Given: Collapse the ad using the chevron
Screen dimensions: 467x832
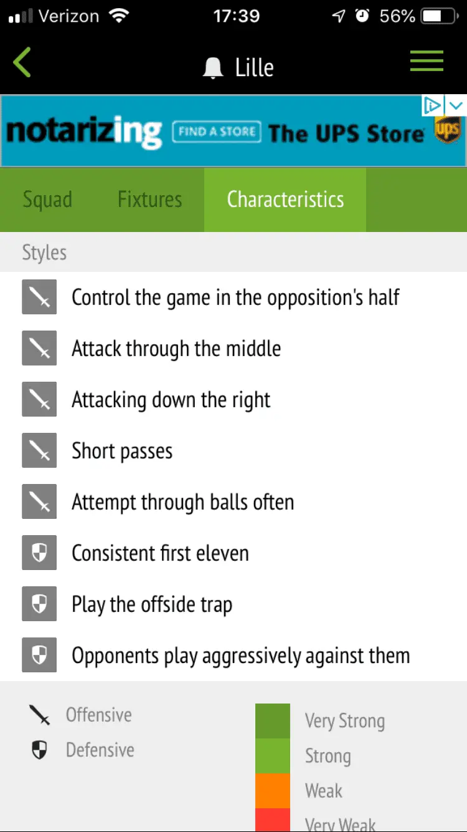Looking at the screenshot, I should (x=456, y=105).
